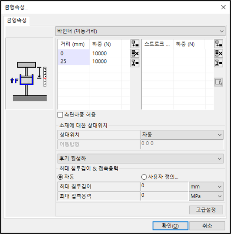Screen dimensions: 231x234
Task: Select the 금형속성 tab
Action: 17,20
